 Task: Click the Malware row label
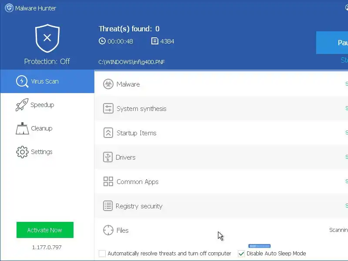(128, 84)
